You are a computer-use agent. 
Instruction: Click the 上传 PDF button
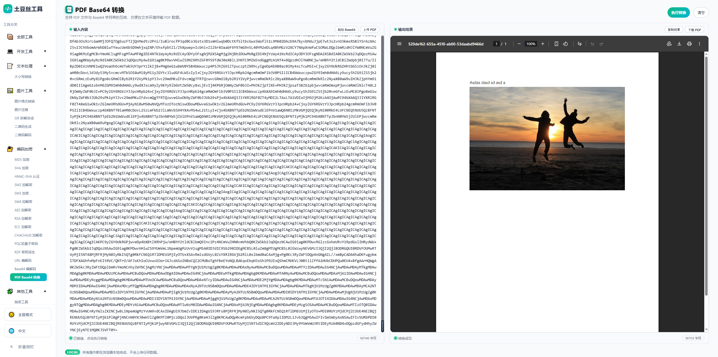coord(370,30)
